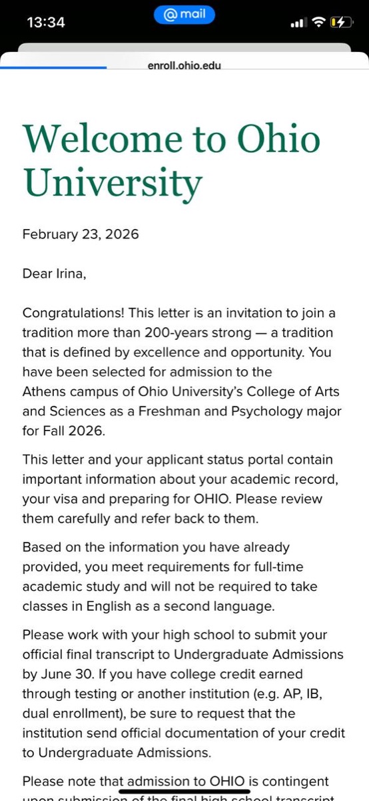369x801 pixels.
Task: Tap the home indicator bar at bottom
Action: [184, 790]
